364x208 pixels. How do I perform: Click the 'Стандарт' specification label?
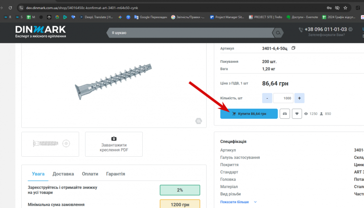[229, 172]
